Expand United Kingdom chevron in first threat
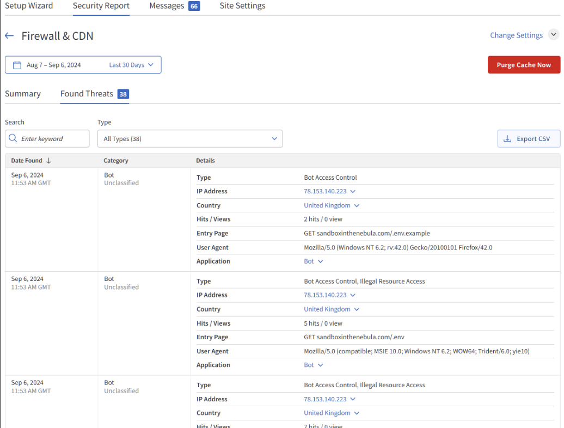The width and height of the screenshot is (564, 428). click(x=357, y=206)
